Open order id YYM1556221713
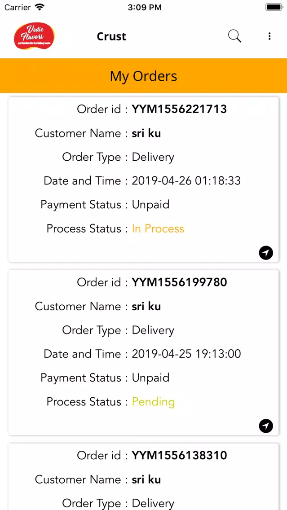Screen dimensions: 287x510 tap(179, 109)
